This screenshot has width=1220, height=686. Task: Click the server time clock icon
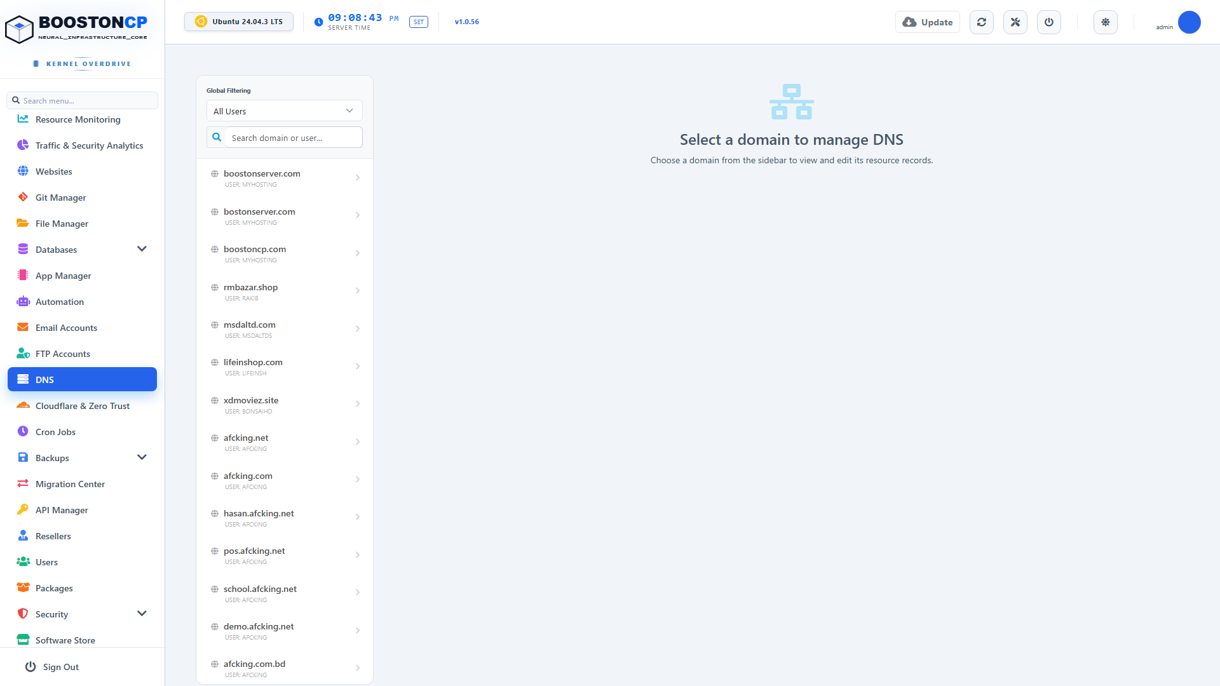[318, 22]
